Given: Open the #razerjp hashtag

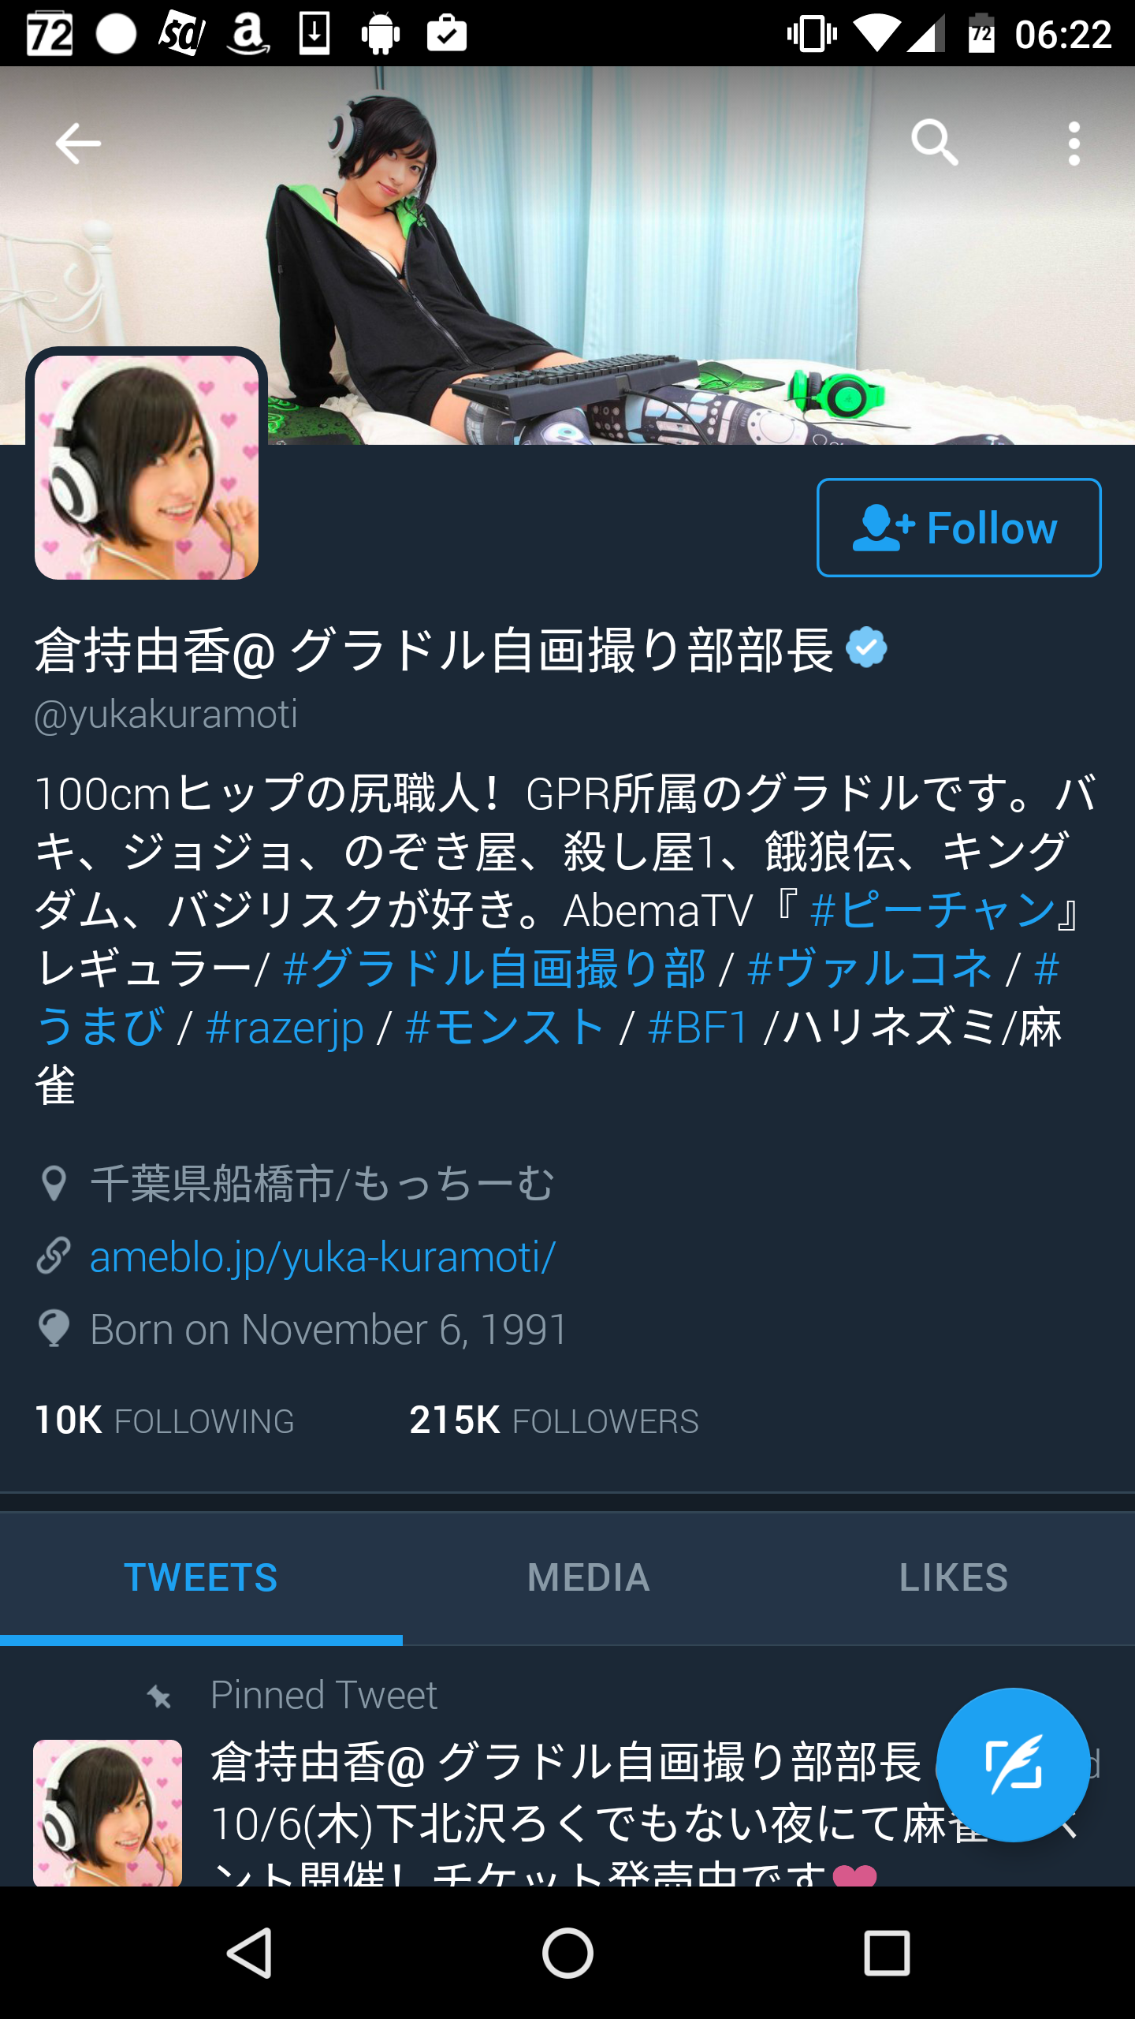Looking at the screenshot, I should pyautogui.click(x=285, y=1028).
